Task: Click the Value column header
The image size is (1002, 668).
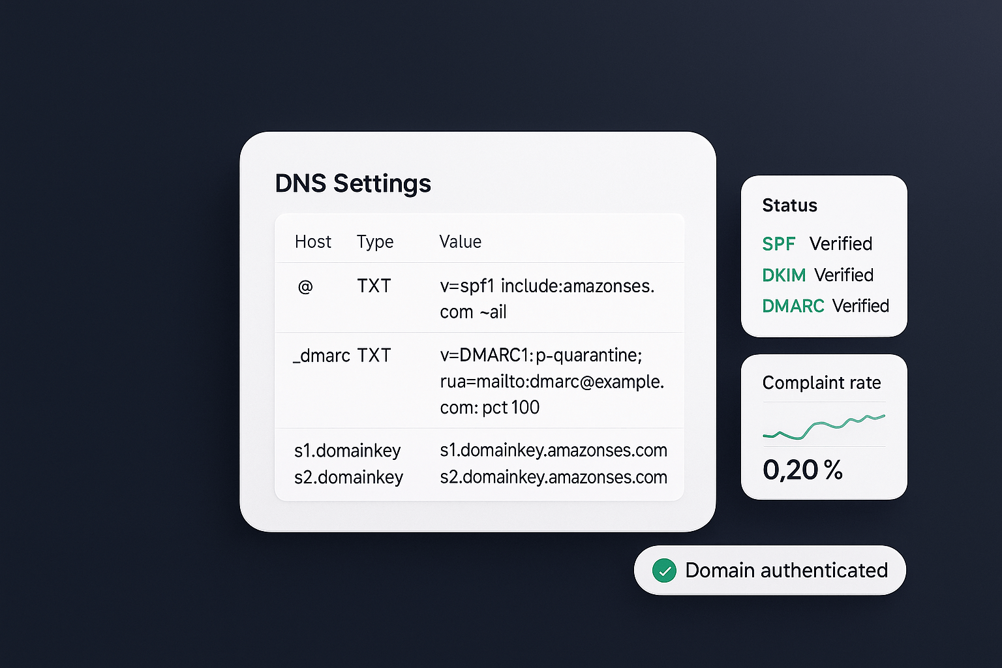Action: pos(460,242)
